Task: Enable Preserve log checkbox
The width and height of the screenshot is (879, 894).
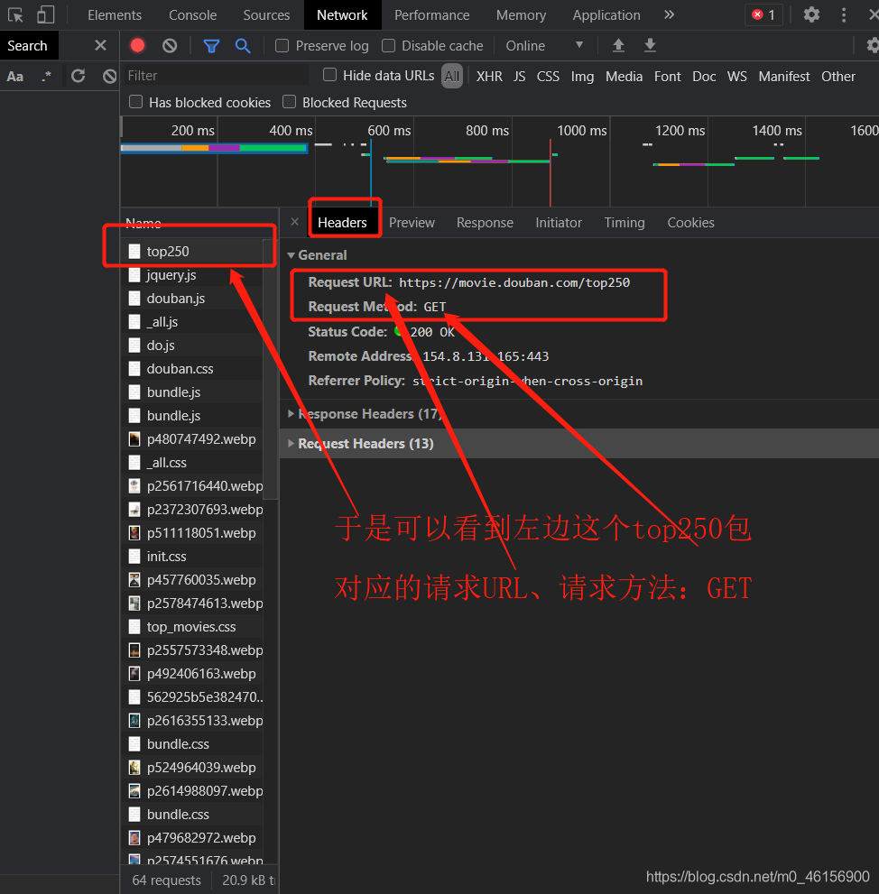Action: pyautogui.click(x=282, y=46)
